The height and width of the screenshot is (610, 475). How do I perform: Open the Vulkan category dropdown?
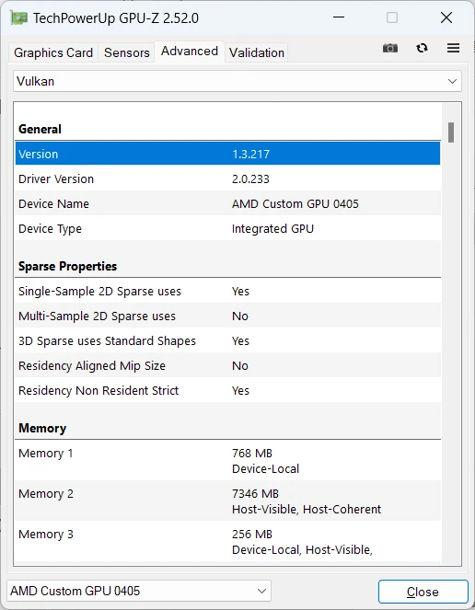[x=237, y=81]
